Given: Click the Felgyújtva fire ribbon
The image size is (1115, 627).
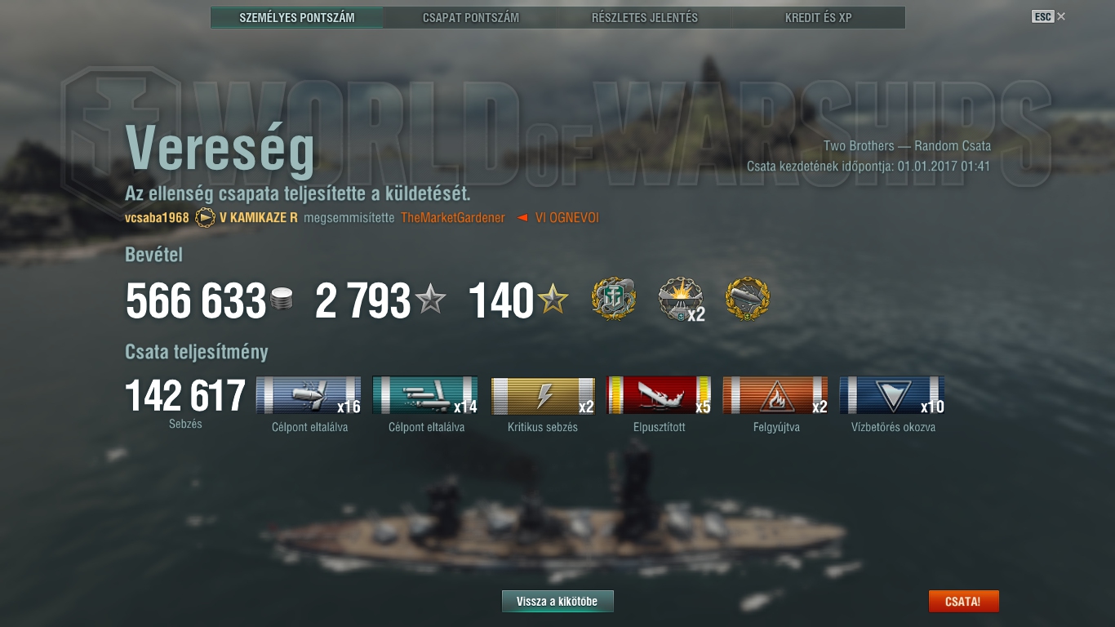Looking at the screenshot, I should [776, 395].
